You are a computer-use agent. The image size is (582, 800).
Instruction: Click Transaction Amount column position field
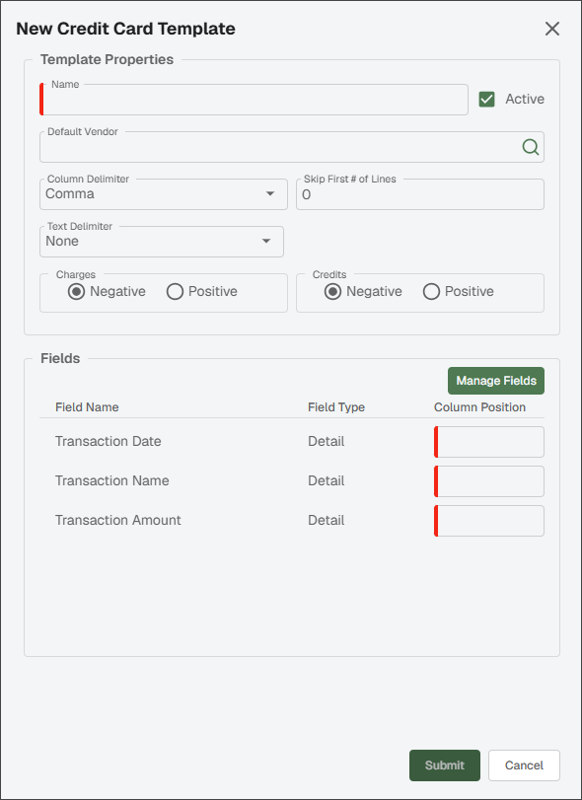[x=489, y=521]
